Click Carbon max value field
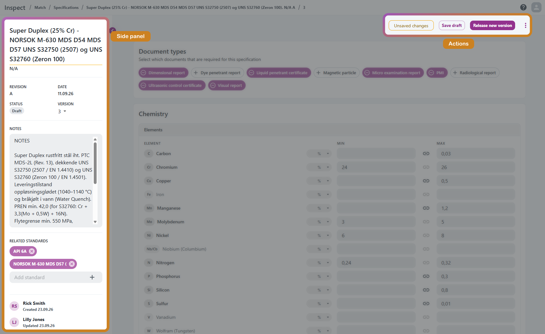 tap(476, 154)
